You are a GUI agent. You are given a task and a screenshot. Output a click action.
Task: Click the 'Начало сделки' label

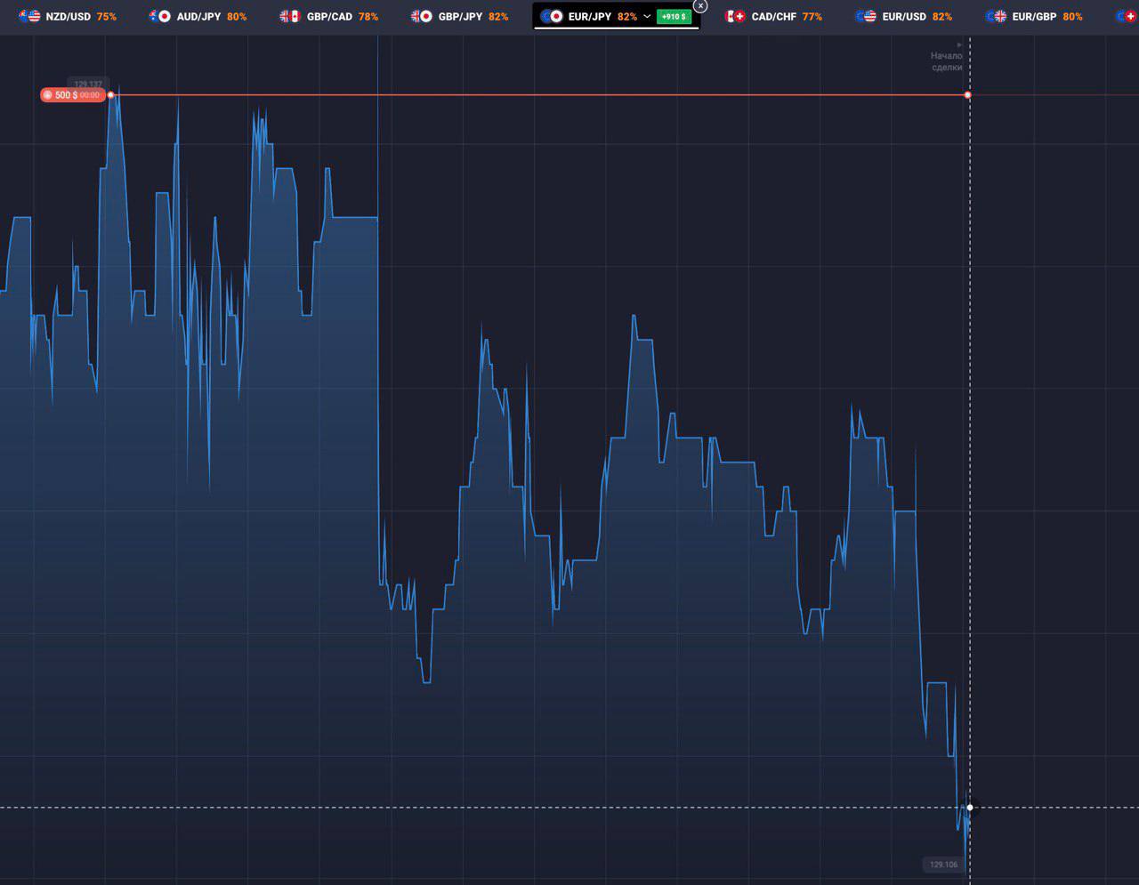coord(947,61)
